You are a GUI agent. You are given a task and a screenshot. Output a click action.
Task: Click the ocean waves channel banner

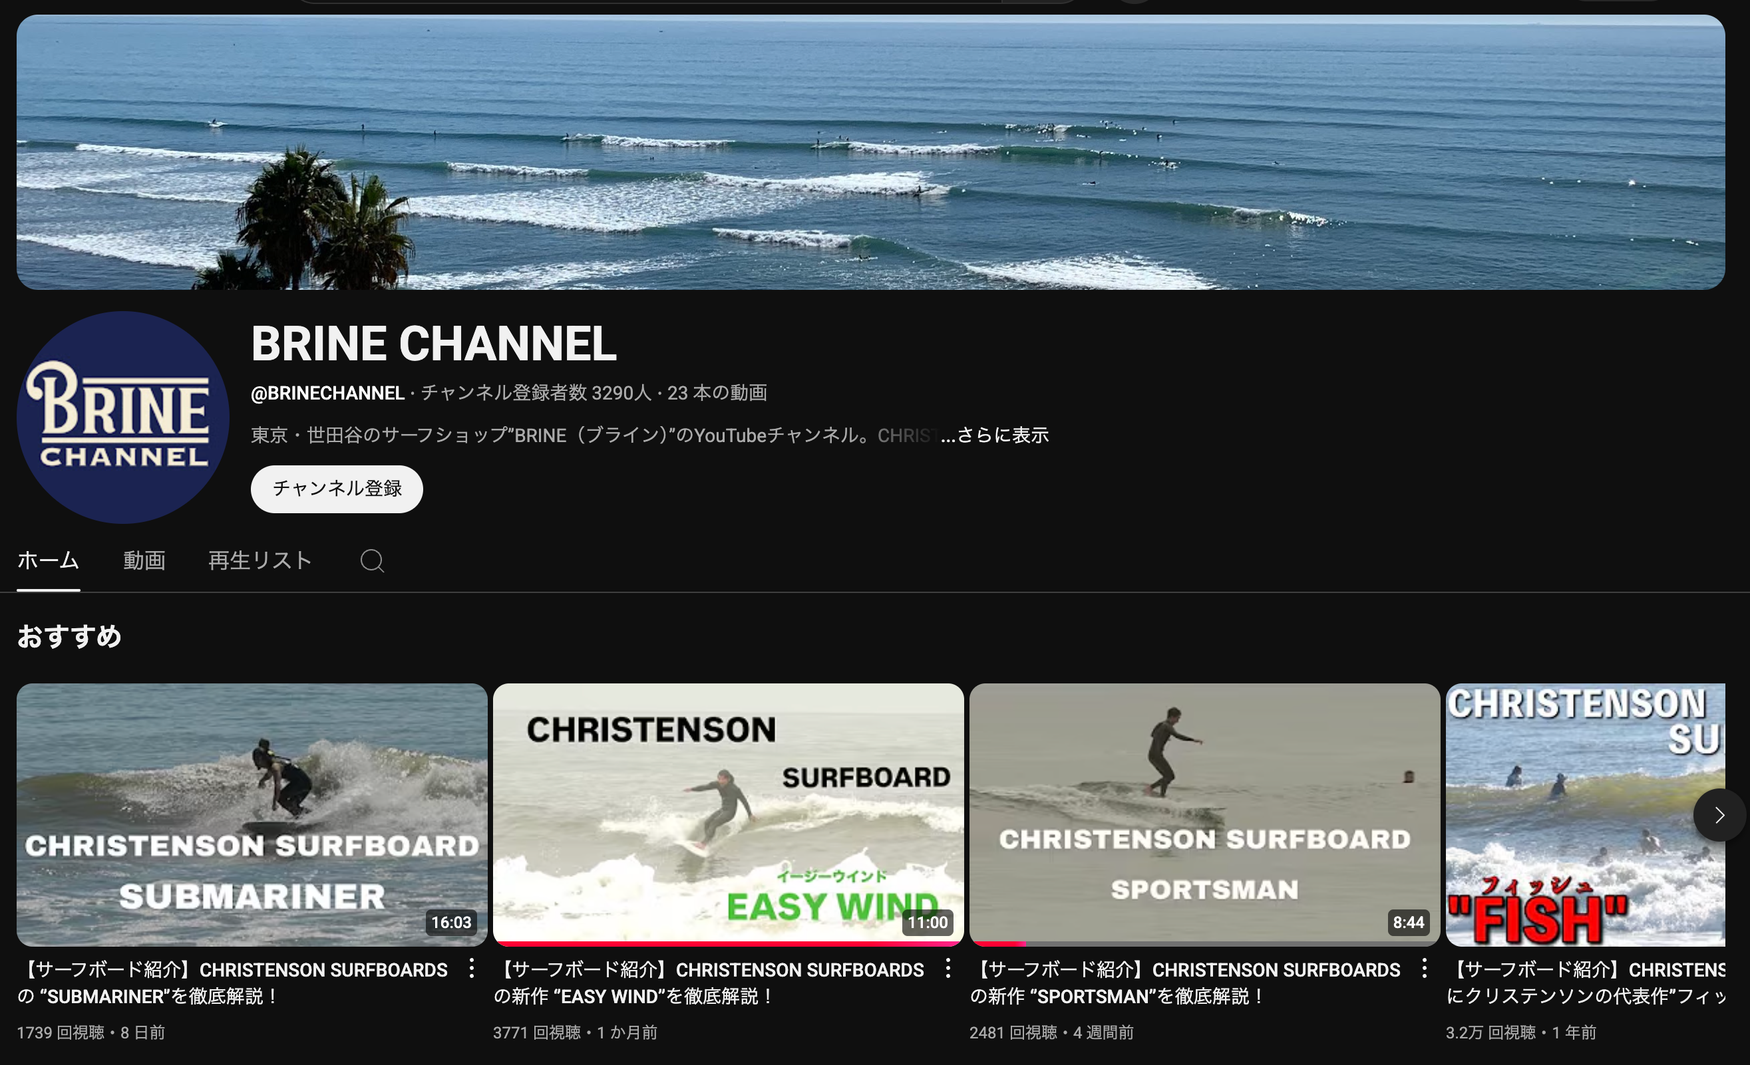click(870, 152)
